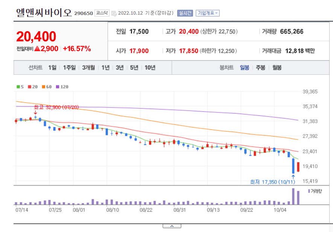Click the 최저 17,350 (10/11) low marker
Image resolution: width=333 pixels, height=232 pixels.
(x=272, y=182)
